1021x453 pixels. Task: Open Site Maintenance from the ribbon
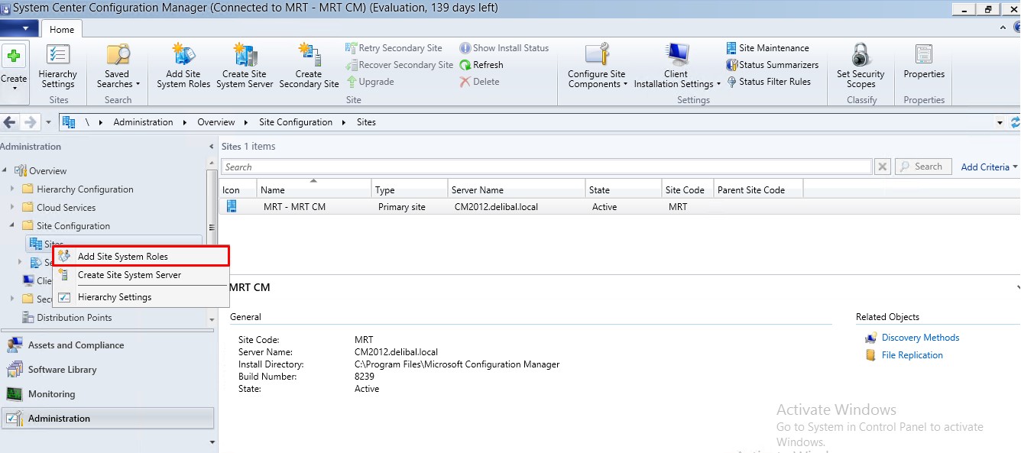coord(767,48)
